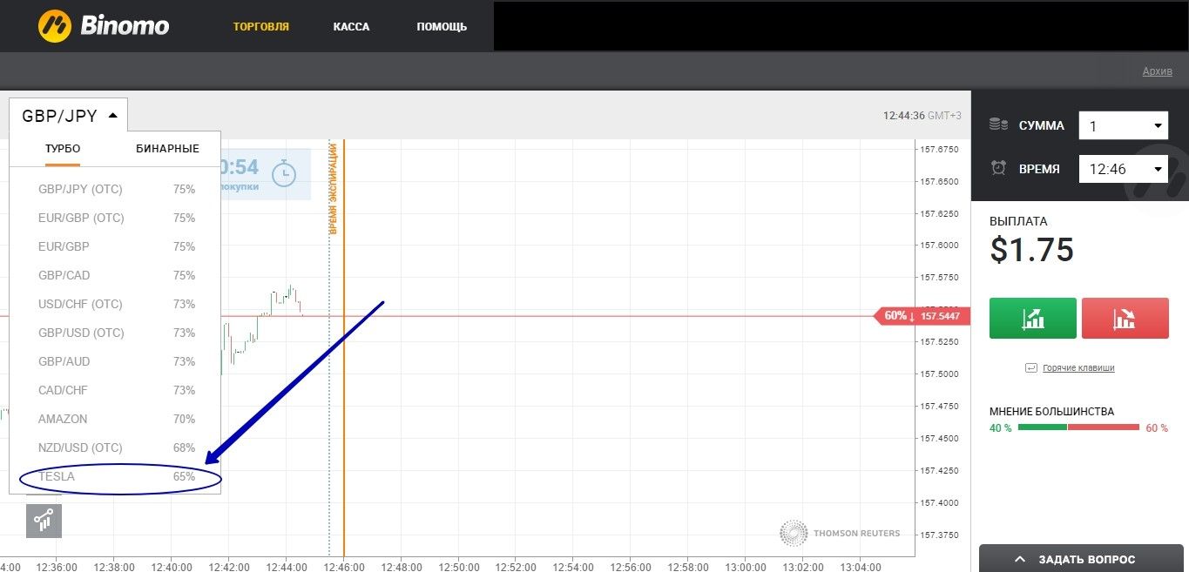
Task: Open the СУММА amount dropdown
Action: pyautogui.click(x=1123, y=126)
